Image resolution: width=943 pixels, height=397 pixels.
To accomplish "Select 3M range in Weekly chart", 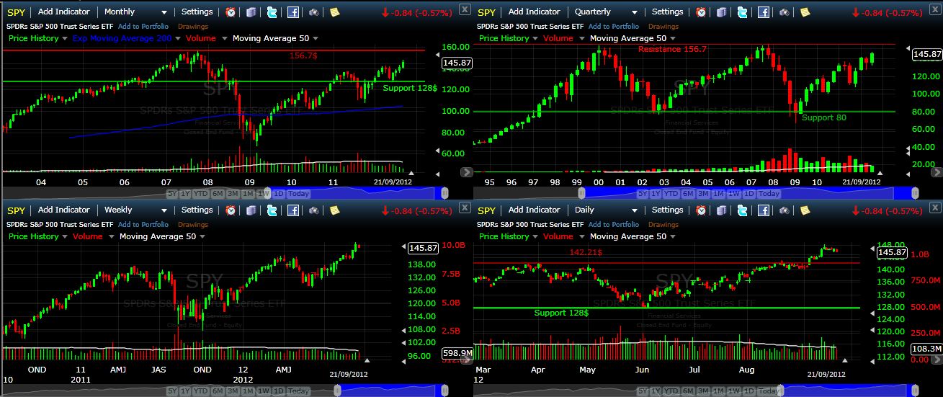I will (x=233, y=392).
